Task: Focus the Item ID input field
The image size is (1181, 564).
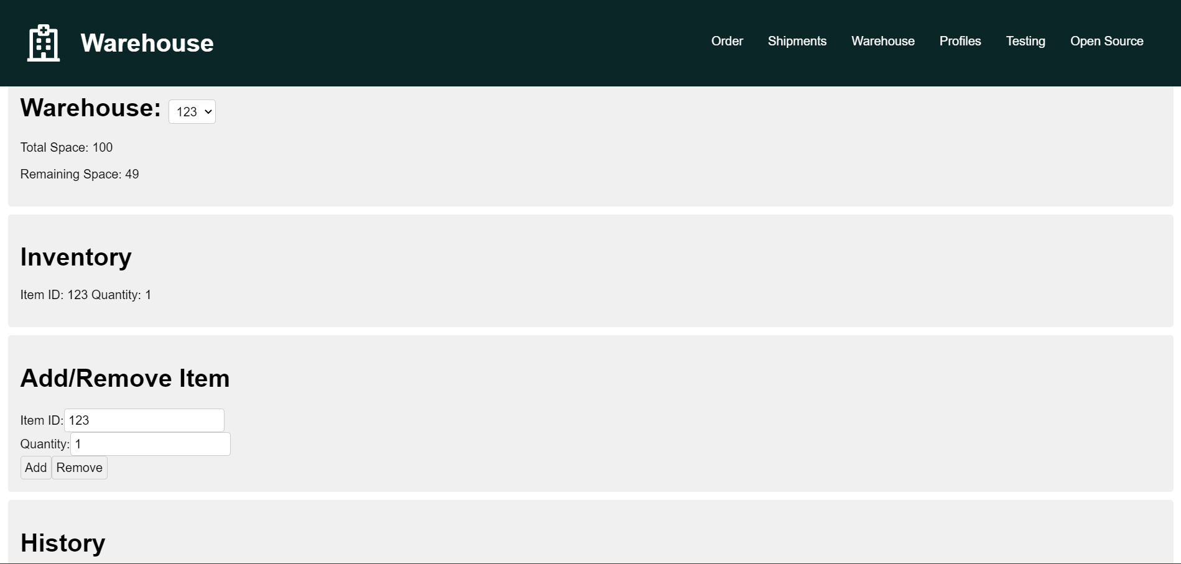Action: coord(144,420)
